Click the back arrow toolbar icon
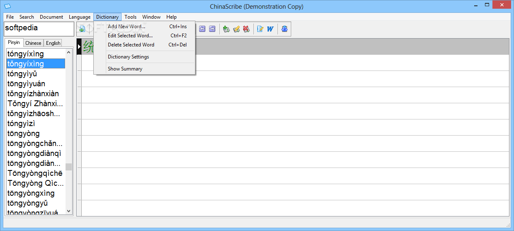Viewport: 514px width, 231px height. (202, 29)
